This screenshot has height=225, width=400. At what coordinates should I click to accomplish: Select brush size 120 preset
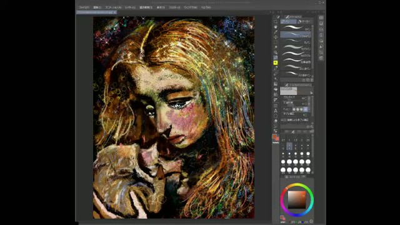point(308,171)
